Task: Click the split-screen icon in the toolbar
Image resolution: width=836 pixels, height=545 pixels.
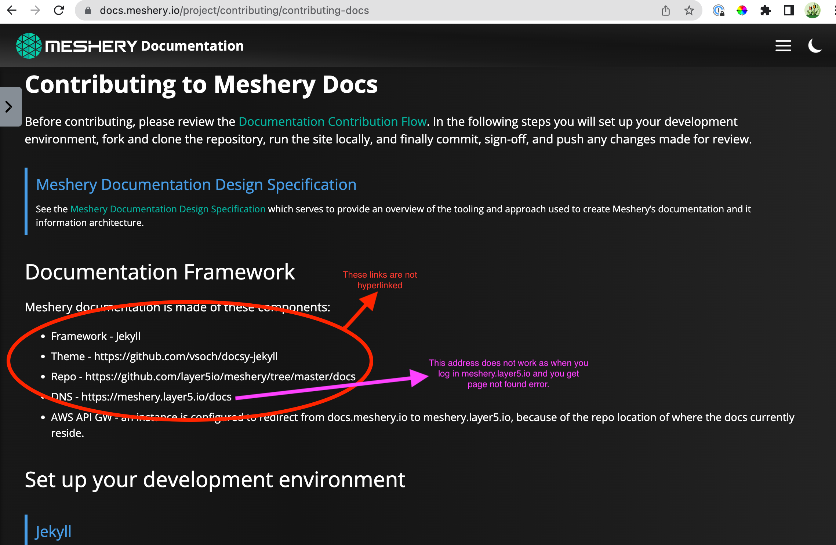Action: (789, 10)
